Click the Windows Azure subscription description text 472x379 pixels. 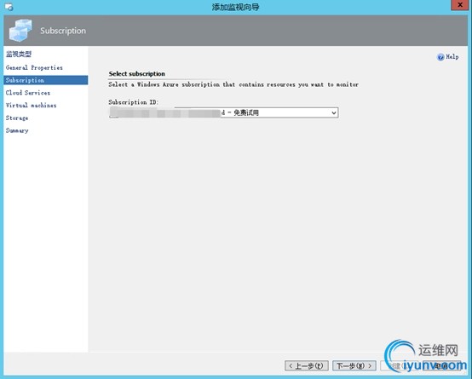(x=233, y=84)
